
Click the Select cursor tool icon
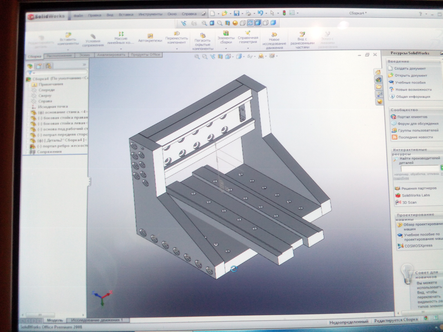(x=272, y=13)
